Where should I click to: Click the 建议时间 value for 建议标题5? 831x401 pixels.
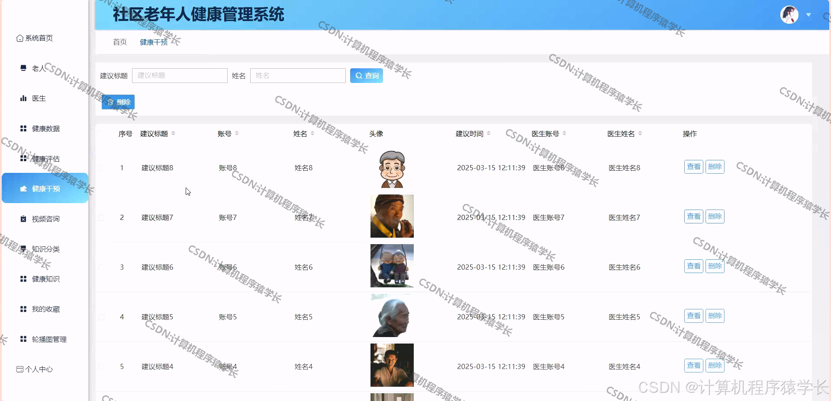tap(491, 317)
